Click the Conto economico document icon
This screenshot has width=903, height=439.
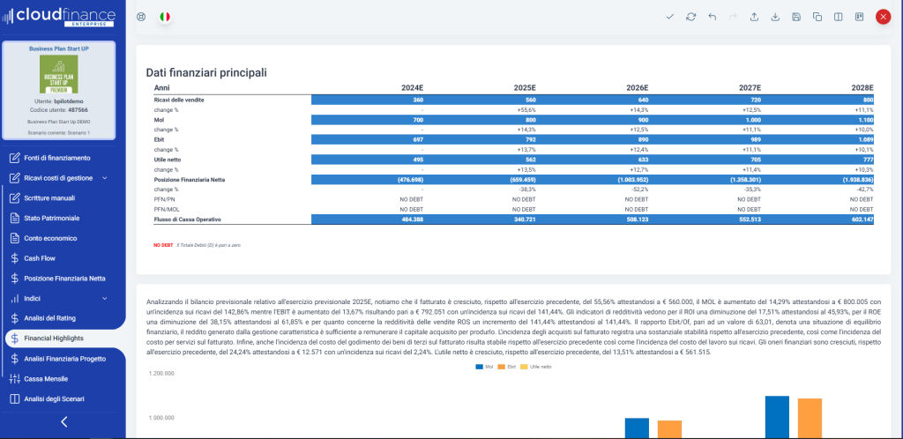click(14, 238)
